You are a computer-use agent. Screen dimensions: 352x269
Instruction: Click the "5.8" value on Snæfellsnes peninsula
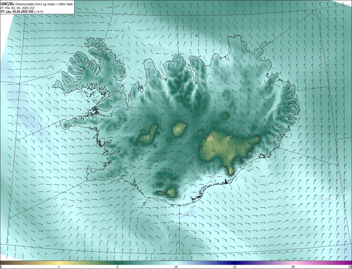click(x=65, y=125)
